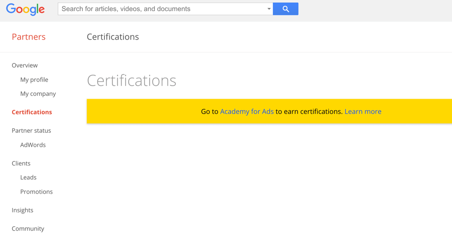Open the Clients sidebar section

point(21,163)
